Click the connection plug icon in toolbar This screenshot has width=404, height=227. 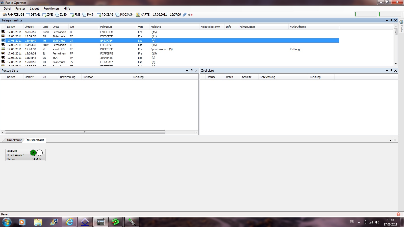point(185,15)
